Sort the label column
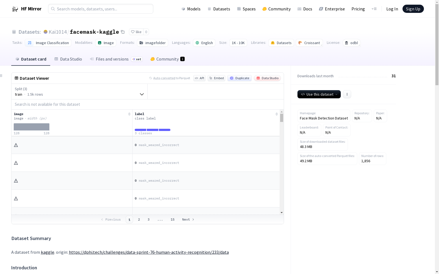 tap(277, 114)
